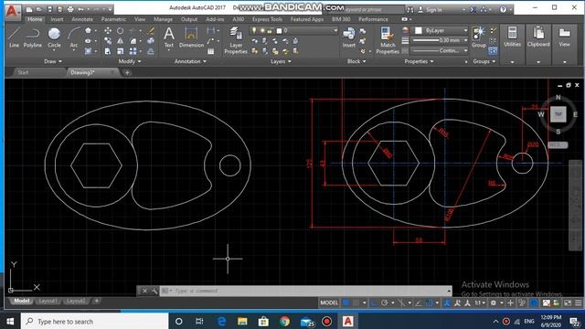
Task: Click the Rectangular Array tool icon
Action: pyautogui.click(x=133, y=51)
